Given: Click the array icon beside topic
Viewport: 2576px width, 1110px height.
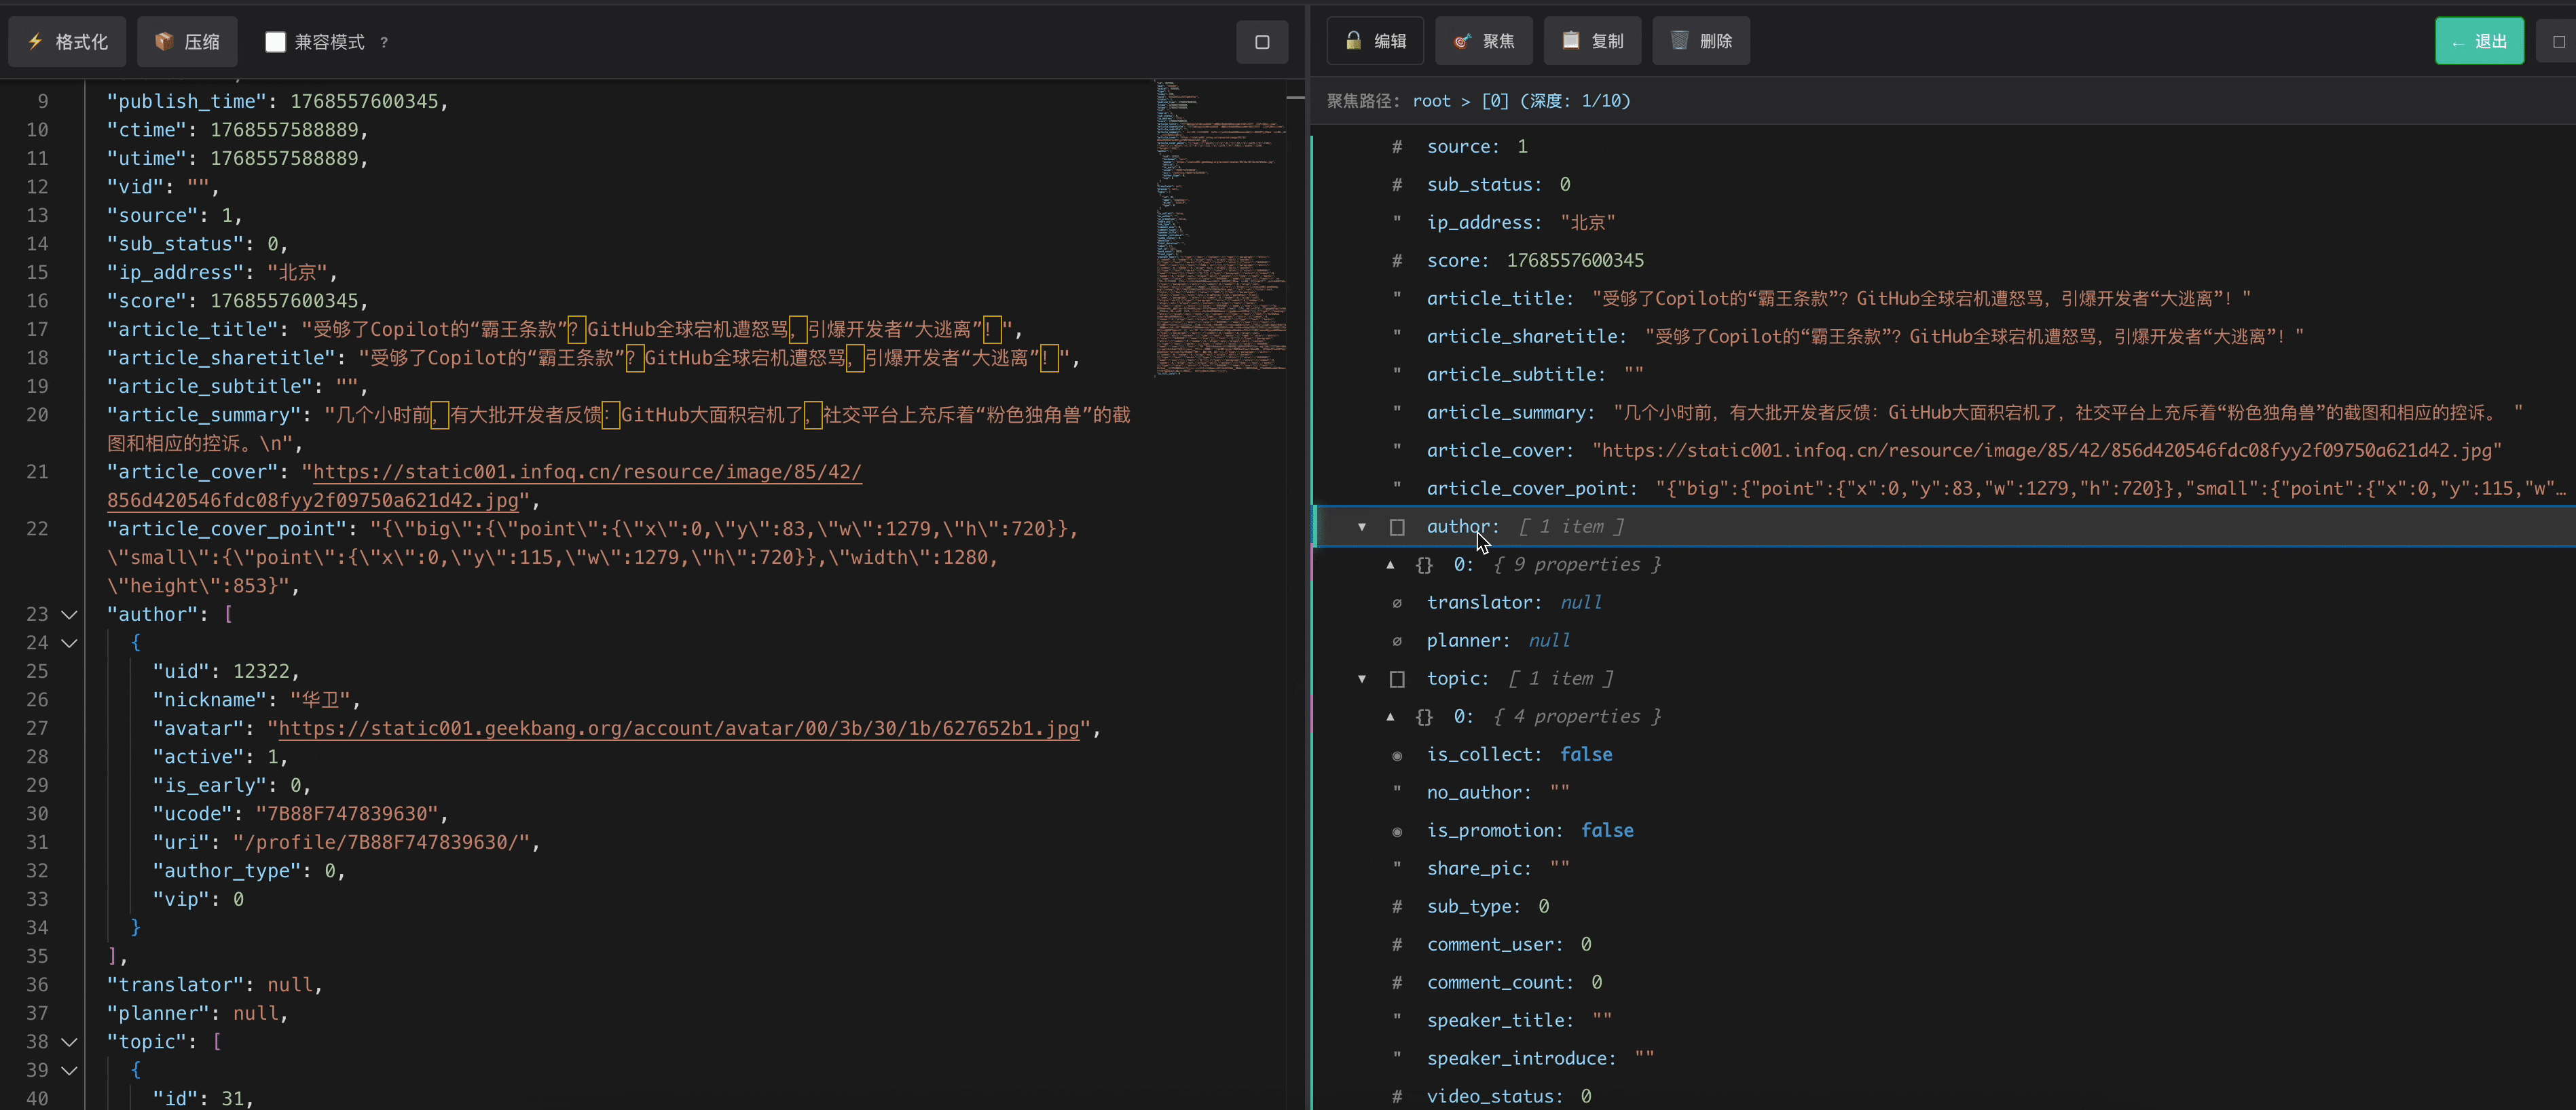Looking at the screenshot, I should pos(1397,678).
